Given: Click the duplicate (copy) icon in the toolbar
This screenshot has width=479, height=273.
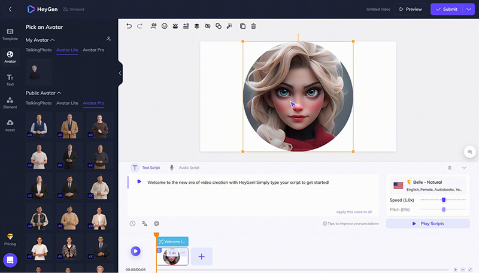Looking at the screenshot, I should (x=242, y=26).
